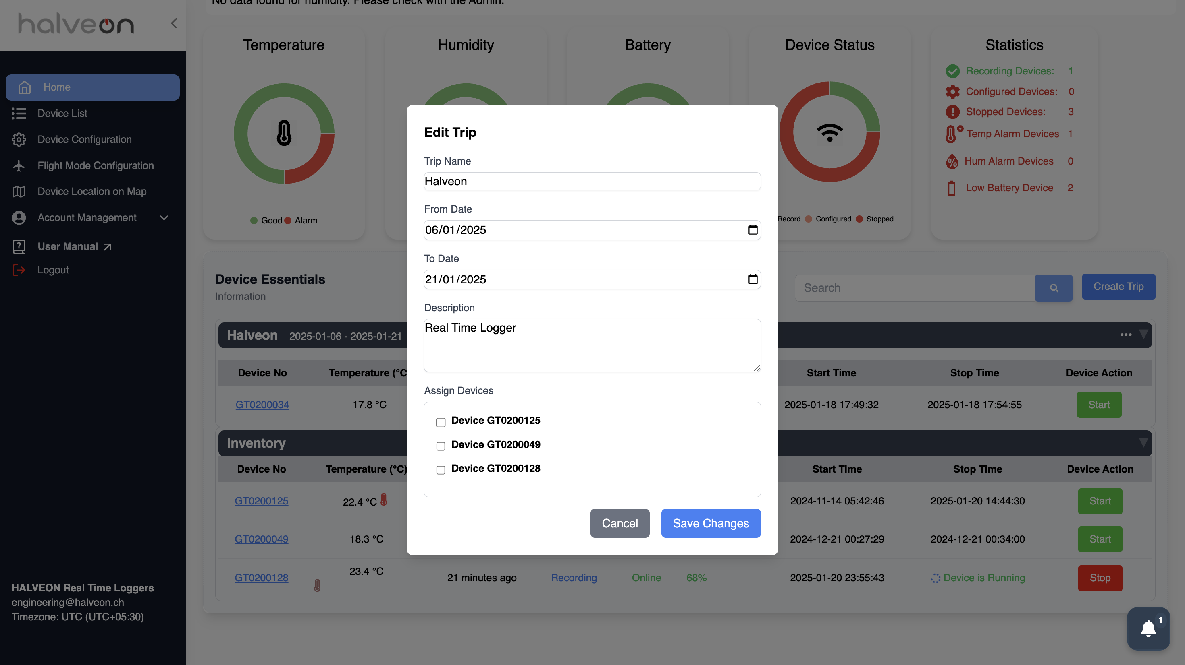Screen dimensions: 1185x665
Task: Click the Account Management user icon
Action: point(19,217)
